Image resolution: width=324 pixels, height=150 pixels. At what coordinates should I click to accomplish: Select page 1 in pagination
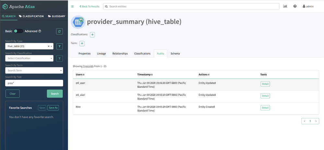click(x=310, y=121)
